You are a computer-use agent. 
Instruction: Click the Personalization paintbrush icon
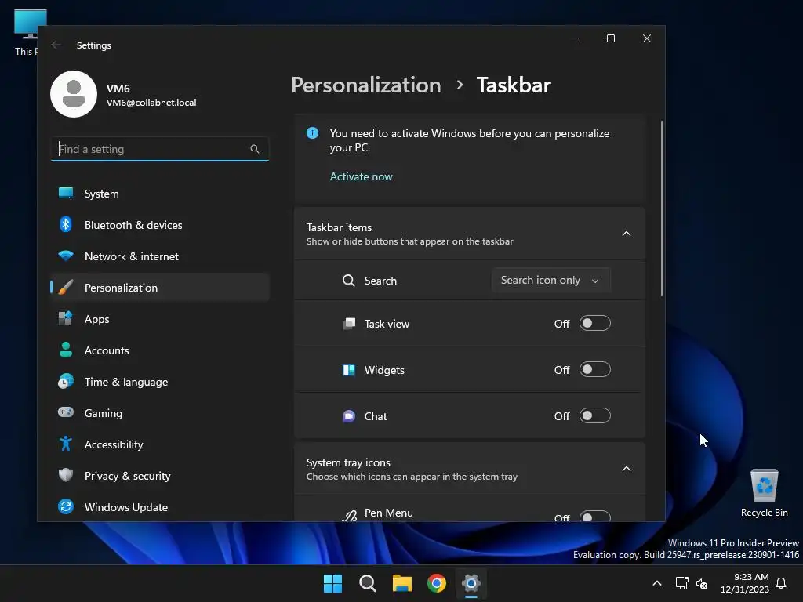[66, 287]
